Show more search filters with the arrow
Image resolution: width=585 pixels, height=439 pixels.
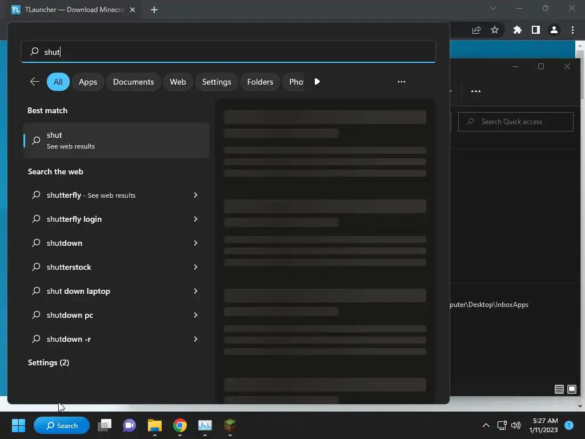pos(317,82)
